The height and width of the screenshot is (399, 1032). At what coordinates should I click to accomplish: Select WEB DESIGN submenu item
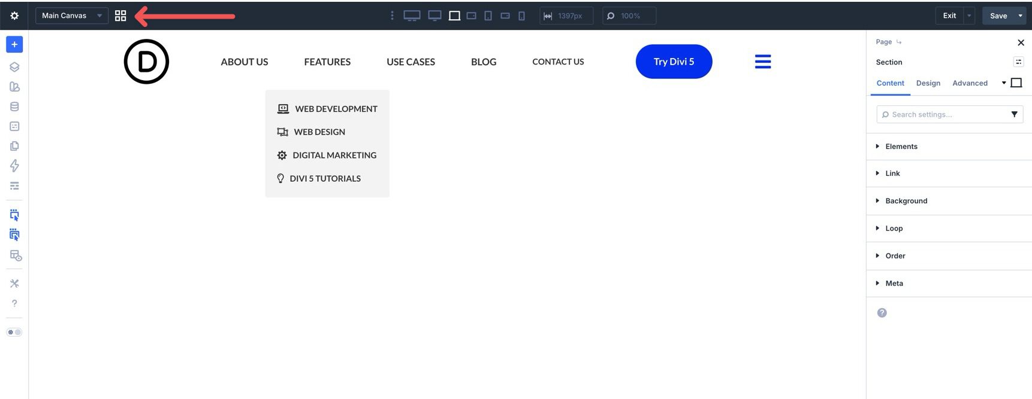tap(311, 132)
